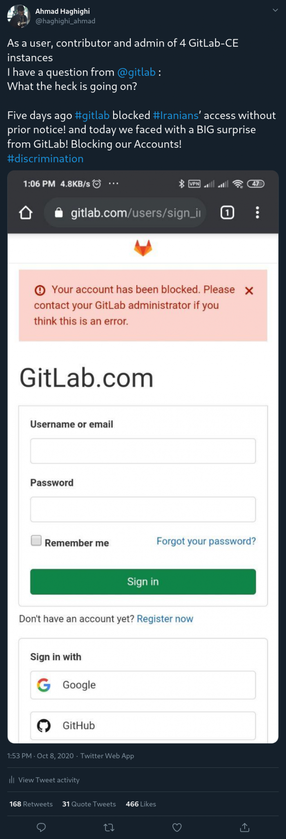Open the browser tab switcher icon

tap(227, 213)
